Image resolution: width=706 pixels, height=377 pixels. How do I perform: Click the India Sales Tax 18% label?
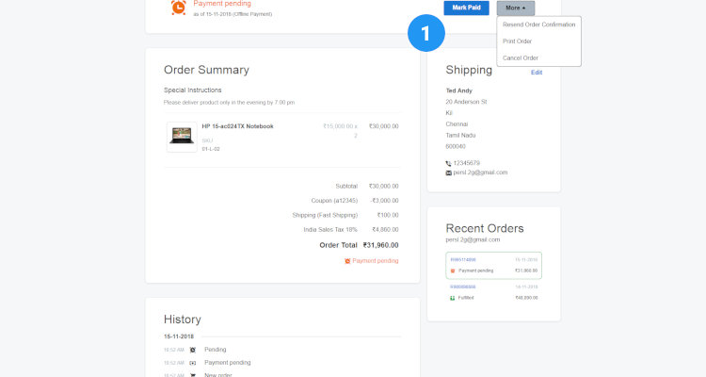330,230
